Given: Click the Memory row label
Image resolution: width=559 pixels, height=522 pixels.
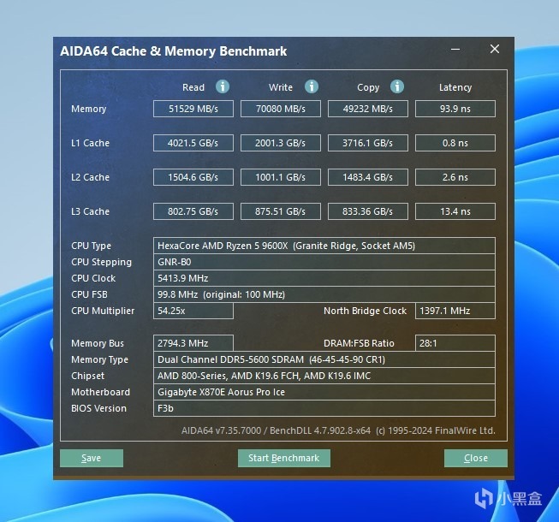Looking at the screenshot, I should coord(89,109).
